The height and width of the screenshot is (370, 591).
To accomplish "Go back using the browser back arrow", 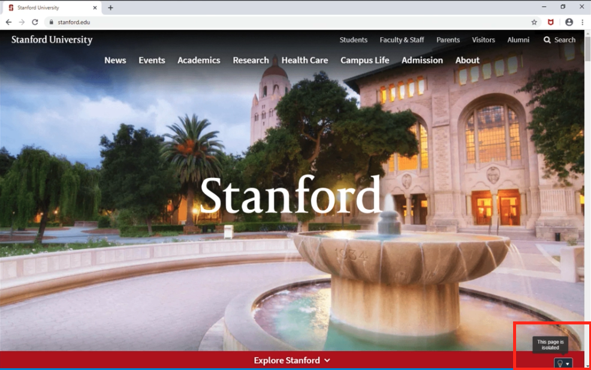I will coord(8,22).
